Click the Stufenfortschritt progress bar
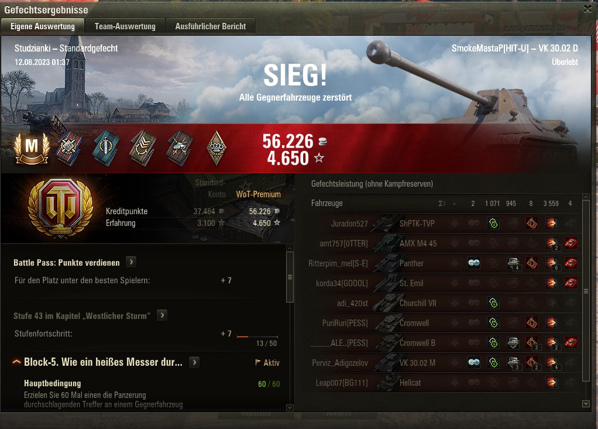This screenshot has height=429, width=598. point(257,337)
